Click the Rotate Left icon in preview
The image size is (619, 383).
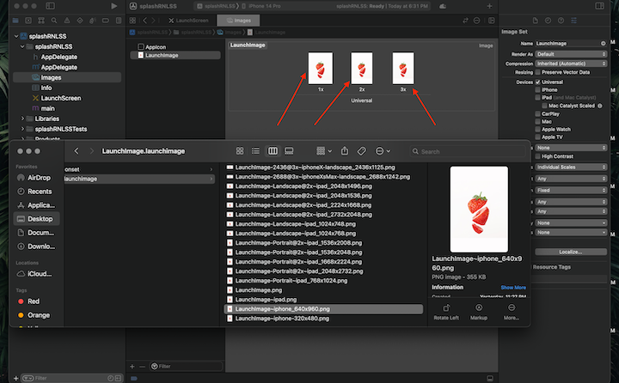tap(446, 307)
